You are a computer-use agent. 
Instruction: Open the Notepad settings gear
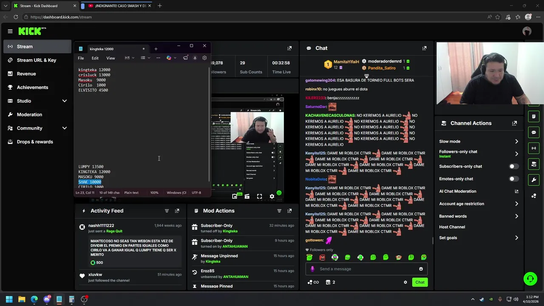[204, 58]
